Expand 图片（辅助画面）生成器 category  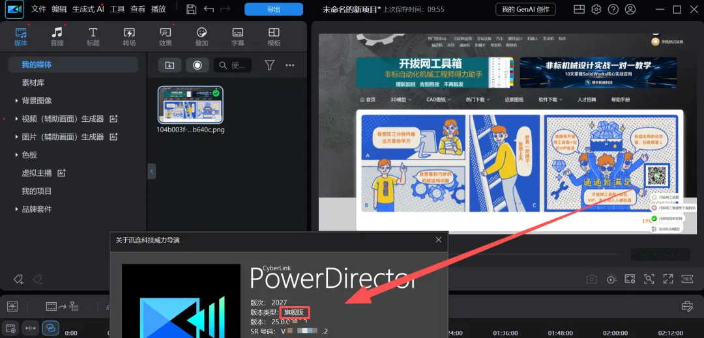[x=16, y=137]
